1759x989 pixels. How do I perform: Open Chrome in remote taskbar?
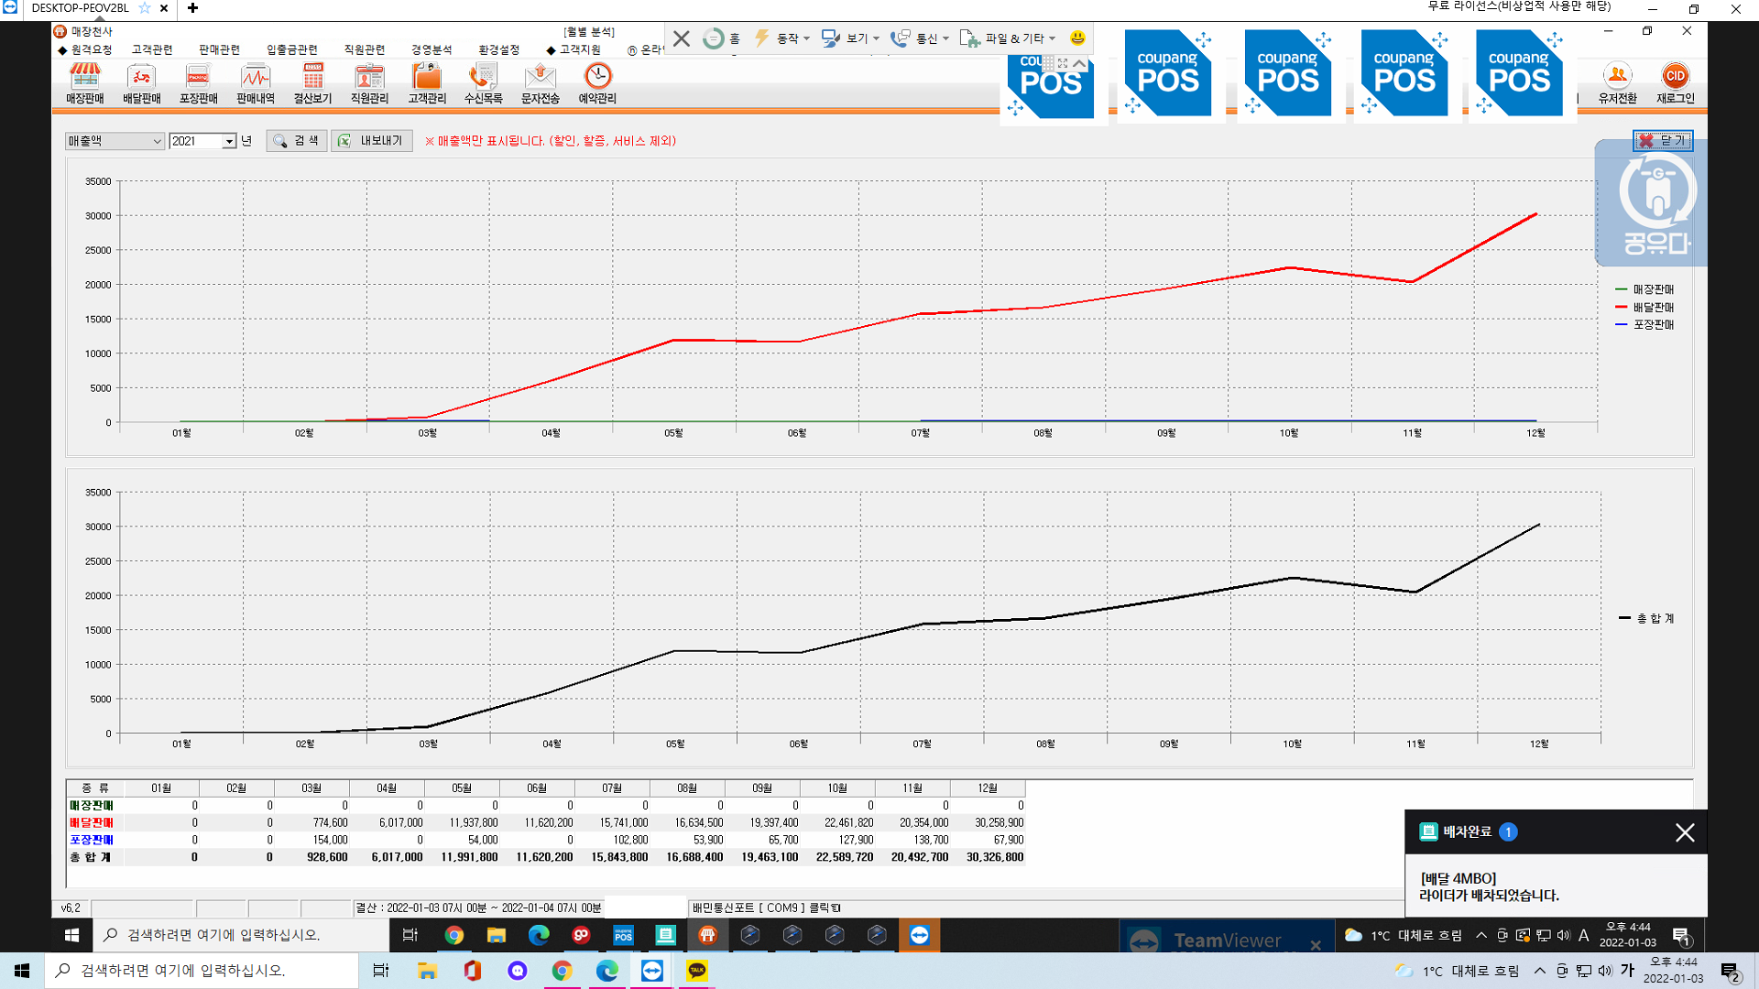point(453,935)
